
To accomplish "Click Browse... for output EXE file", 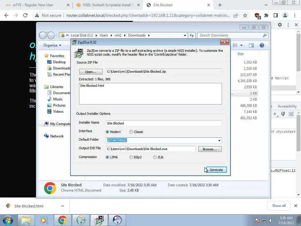I will coord(210,149).
